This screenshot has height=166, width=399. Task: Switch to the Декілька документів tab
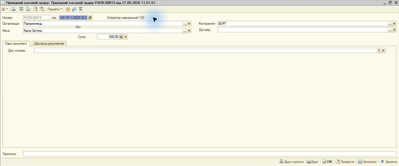click(x=49, y=44)
